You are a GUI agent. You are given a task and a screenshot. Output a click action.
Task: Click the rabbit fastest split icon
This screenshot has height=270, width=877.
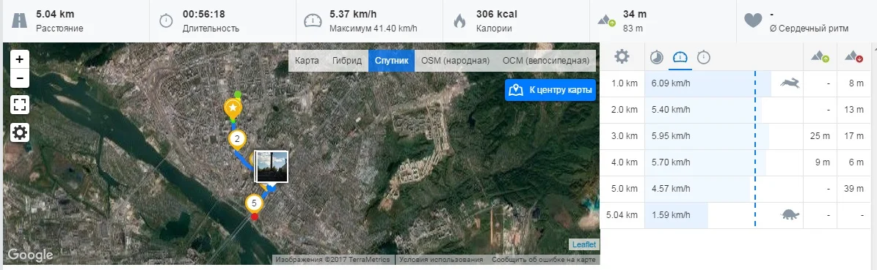(790, 83)
